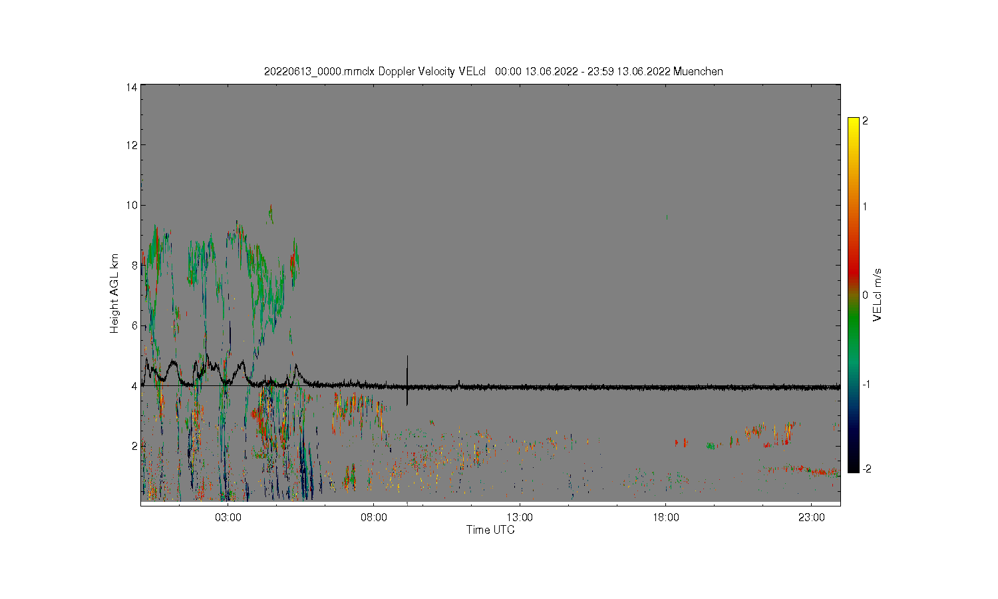Image resolution: width=998 pixels, height=599 pixels.
Task: Click the 10 km height tick label
Action: pyautogui.click(x=132, y=205)
